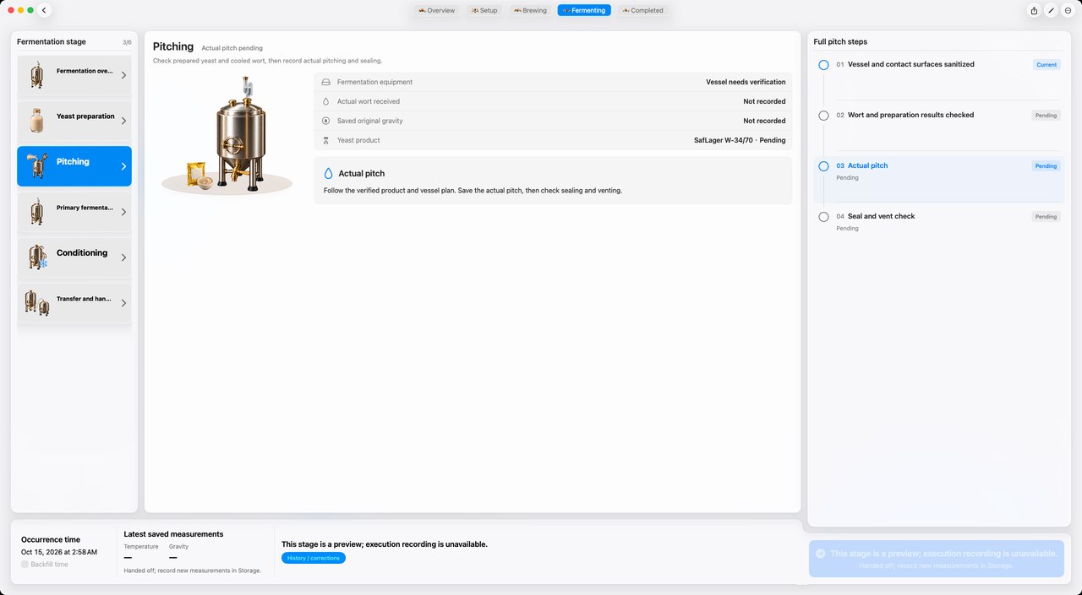
Task: Click the occurrence time 'Oct 15, 2026 at 2:58 AM'
Action: point(59,552)
